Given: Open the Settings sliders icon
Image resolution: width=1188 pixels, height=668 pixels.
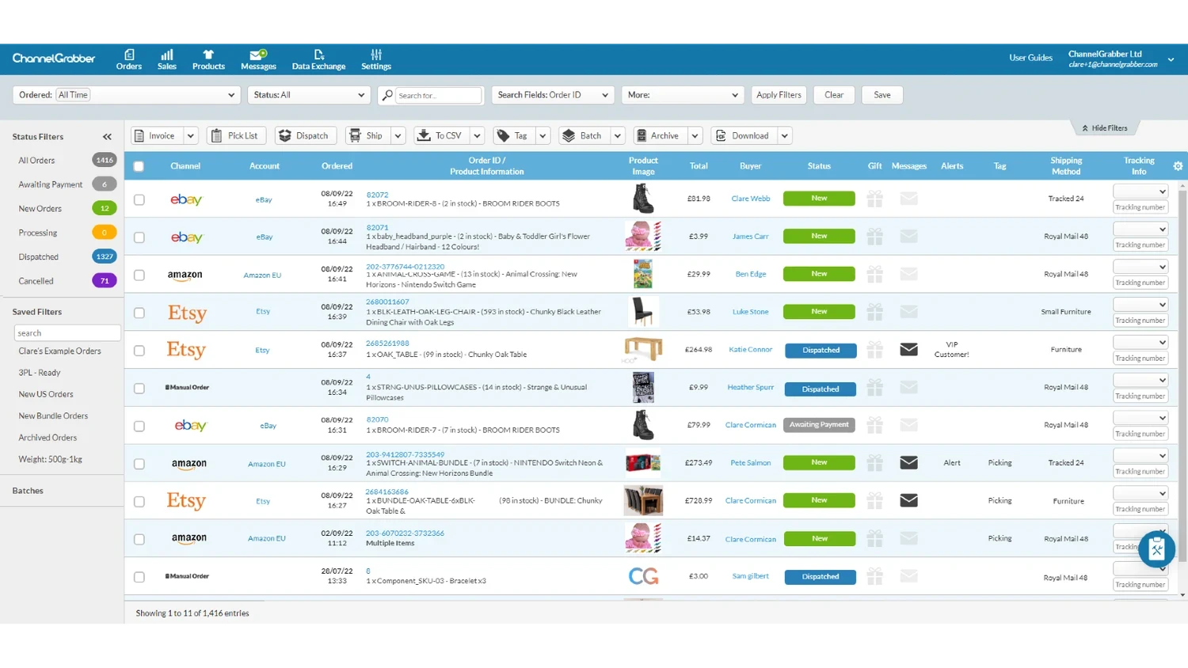Looking at the screenshot, I should 376,55.
